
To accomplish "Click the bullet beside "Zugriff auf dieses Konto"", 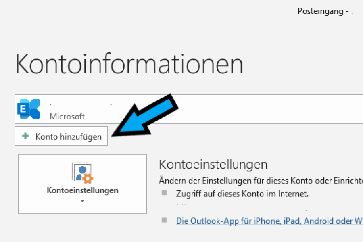I will [164, 193].
